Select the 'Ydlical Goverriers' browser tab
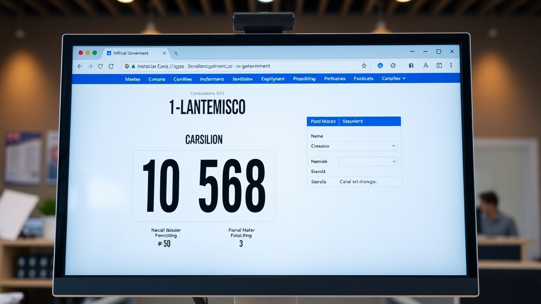Screen dimensions: 541x304 coord(136,53)
